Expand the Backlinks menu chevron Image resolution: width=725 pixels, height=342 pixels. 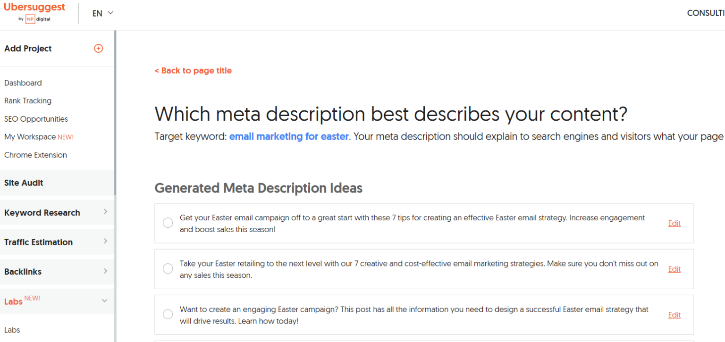(x=105, y=271)
